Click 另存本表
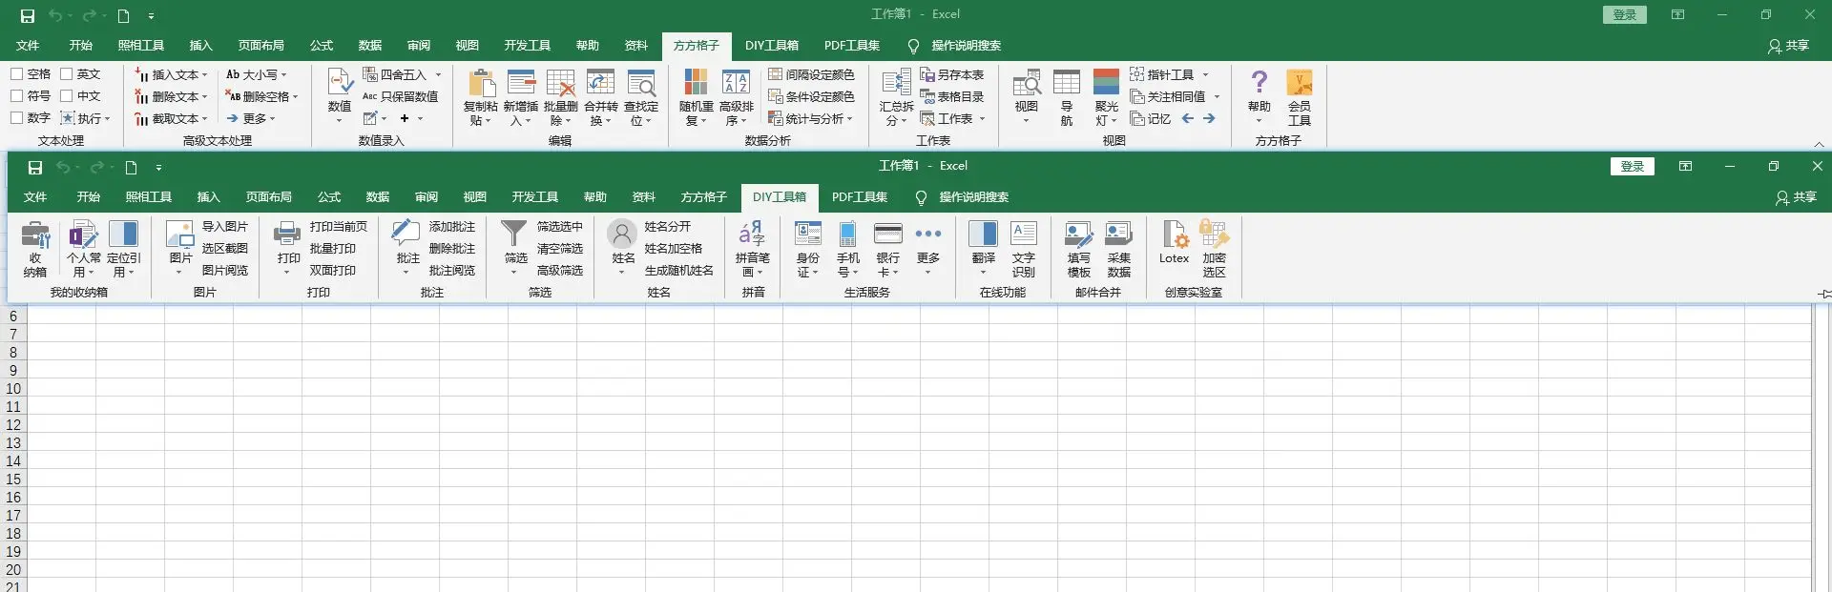This screenshot has height=592, width=1832. [952, 74]
